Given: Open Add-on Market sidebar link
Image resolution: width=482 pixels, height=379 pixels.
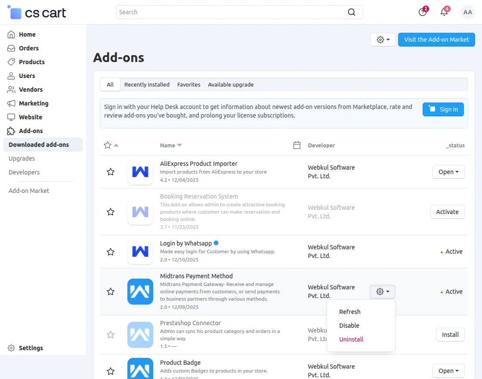Looking at the screenshot, I should tap(29, 191).
